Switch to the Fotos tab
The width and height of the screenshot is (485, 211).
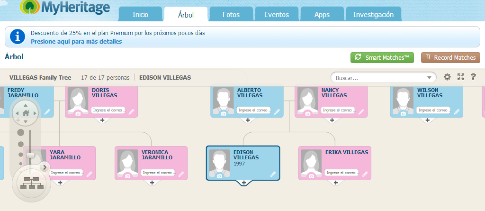[231, 15]
